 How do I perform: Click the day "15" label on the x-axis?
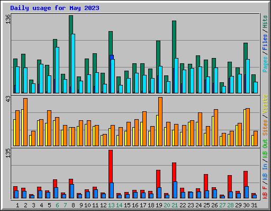click(x=127, y=205)
